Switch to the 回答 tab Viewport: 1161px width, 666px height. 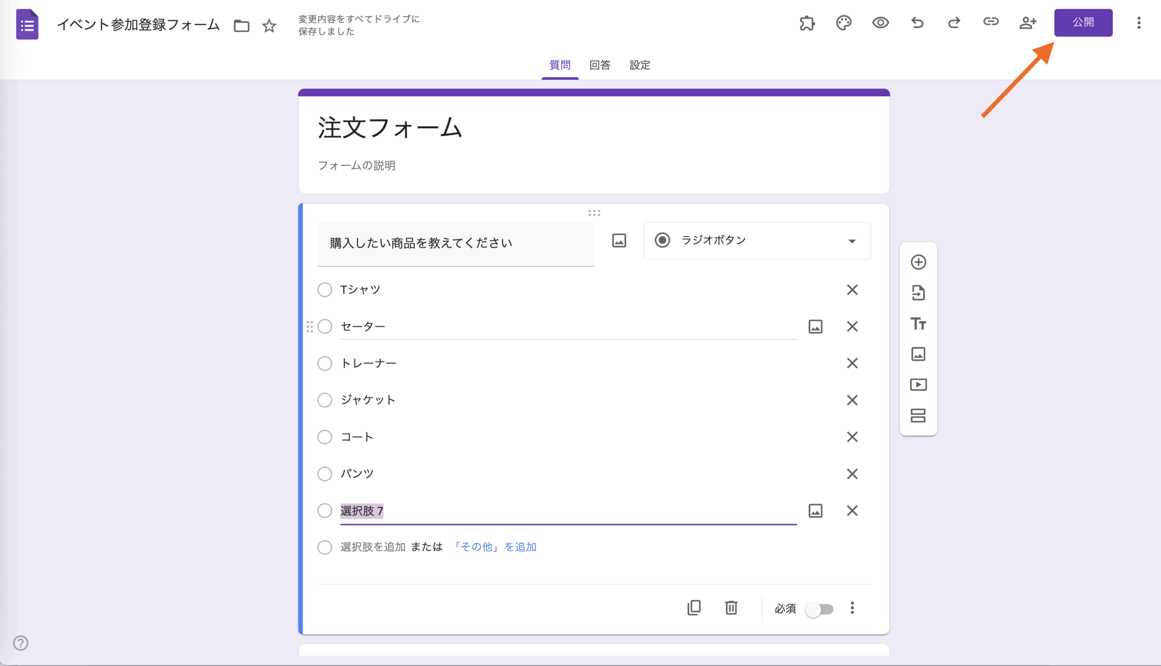[x=600, y=65]
